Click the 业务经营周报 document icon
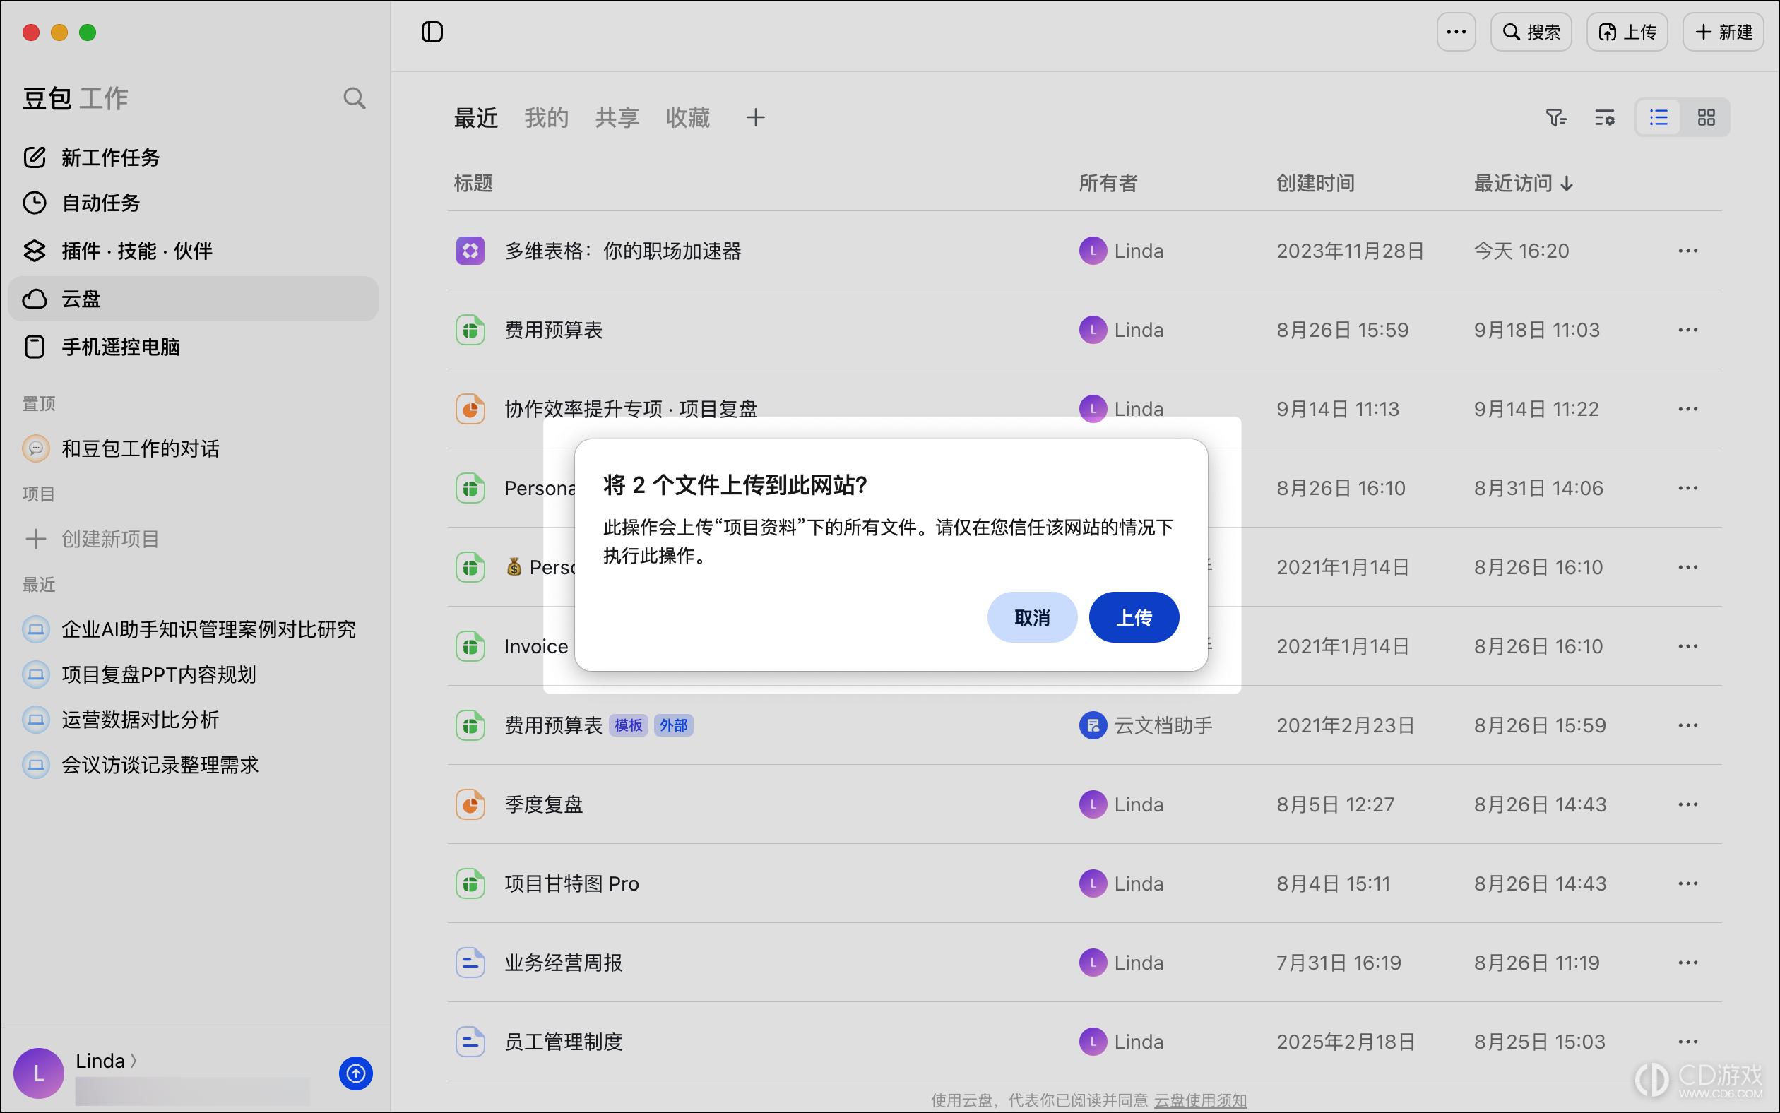1780x1113 pixels. 470,963
